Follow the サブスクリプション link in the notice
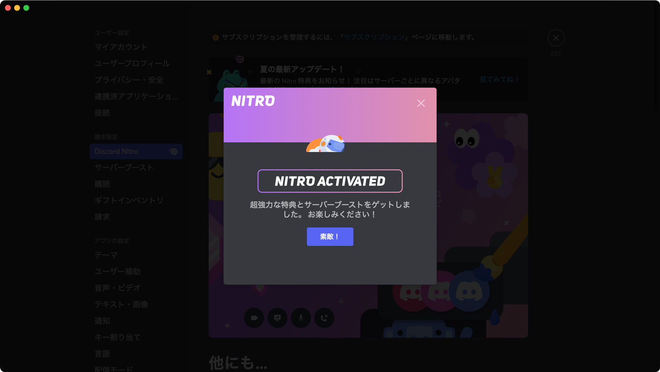This screenshot has height=372, width=660. coord(374,37)
